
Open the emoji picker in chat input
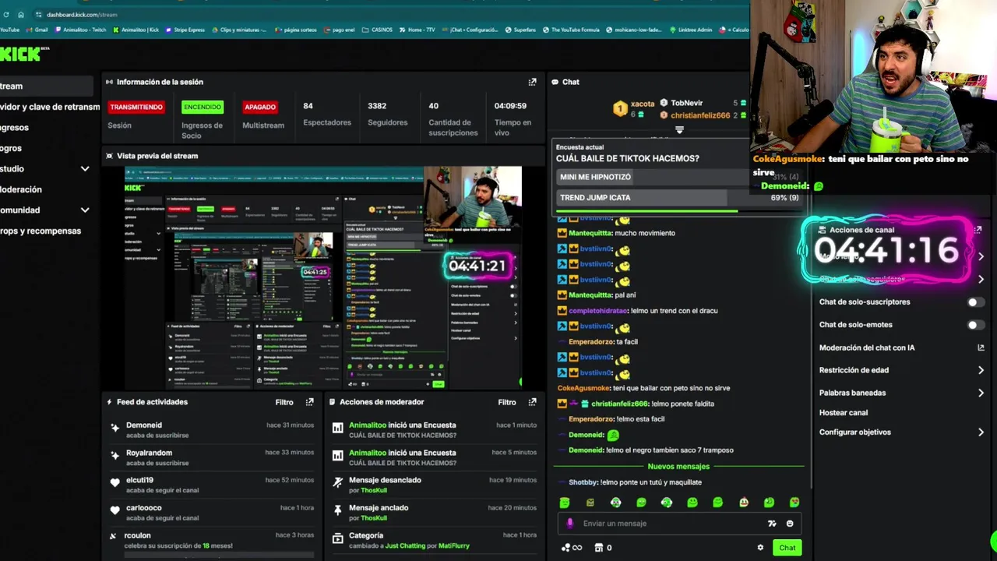point(790,524)
